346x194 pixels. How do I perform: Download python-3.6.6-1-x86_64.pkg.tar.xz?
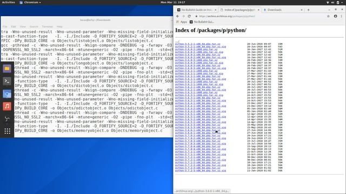click(x=198, y=130)
